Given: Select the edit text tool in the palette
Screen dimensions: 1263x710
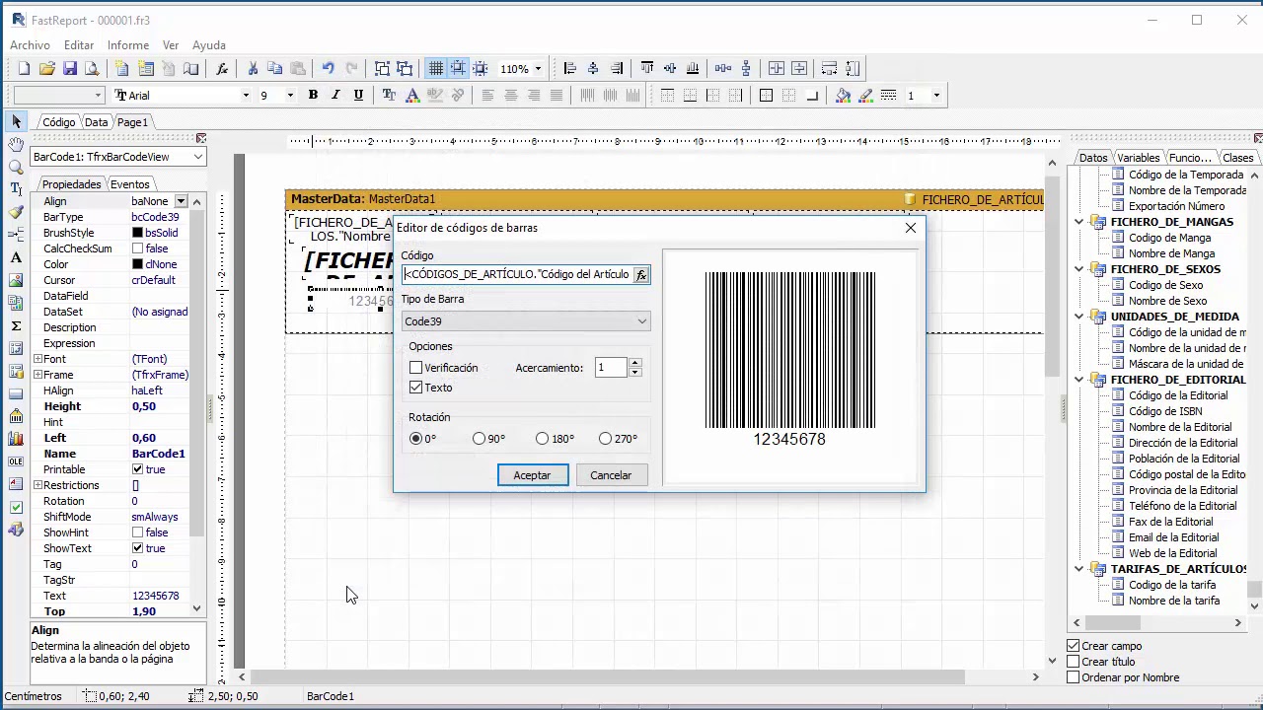Looking at the screenshot, I should pyautogui.click(x=16, y=189).
